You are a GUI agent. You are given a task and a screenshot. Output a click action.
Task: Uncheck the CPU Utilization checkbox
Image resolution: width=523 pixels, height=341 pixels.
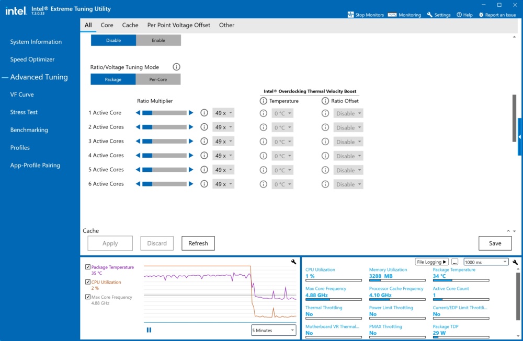click(x=88, y=281)
